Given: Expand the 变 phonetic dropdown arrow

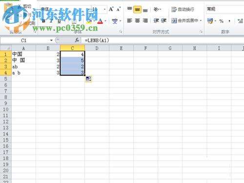Looking at the screenshot, I should pyautogui.click(x=121, y=21).
